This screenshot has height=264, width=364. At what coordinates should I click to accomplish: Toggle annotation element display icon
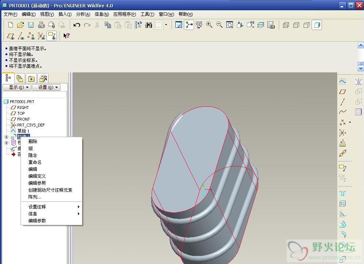pos(52,36)
